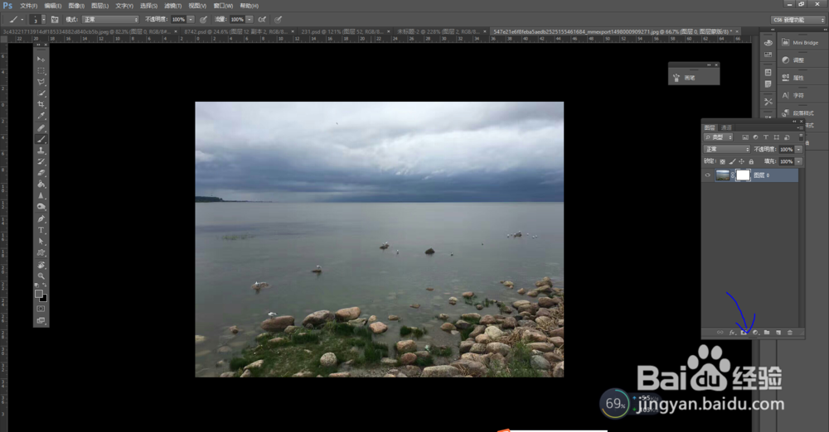
Task: Open the 图像(I) menu
Action: (x=76, y=6)
